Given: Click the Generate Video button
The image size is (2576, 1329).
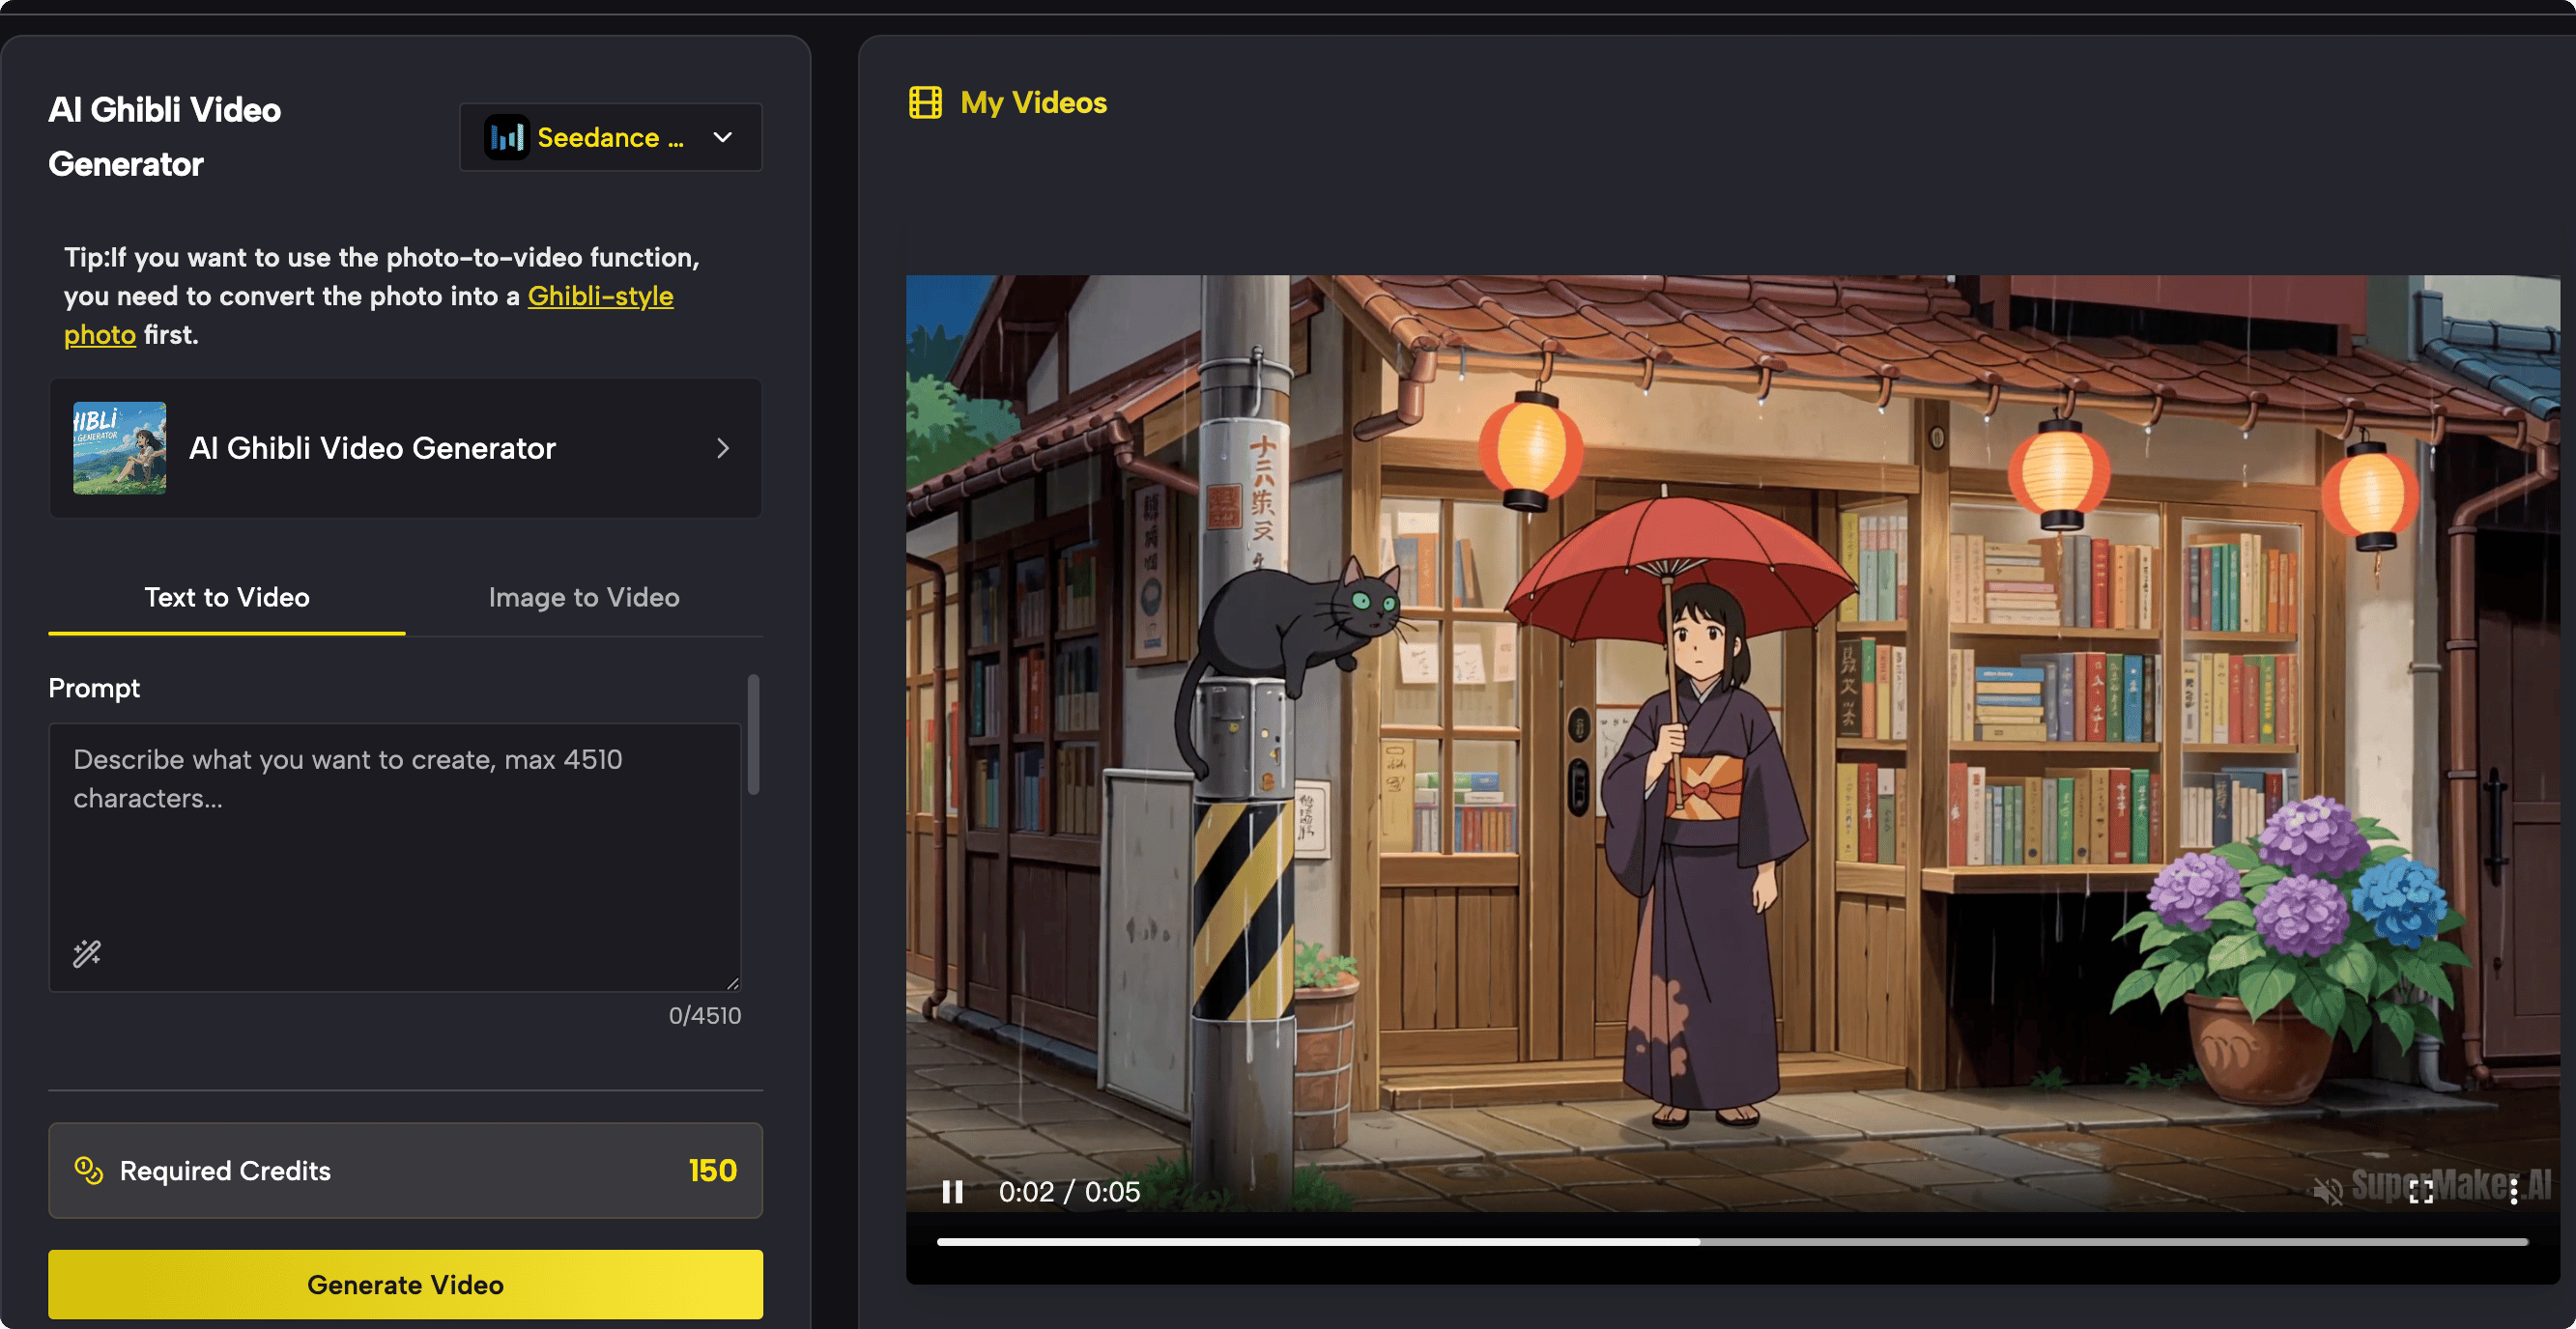Looking at the screenshot, I should 405,1284.
